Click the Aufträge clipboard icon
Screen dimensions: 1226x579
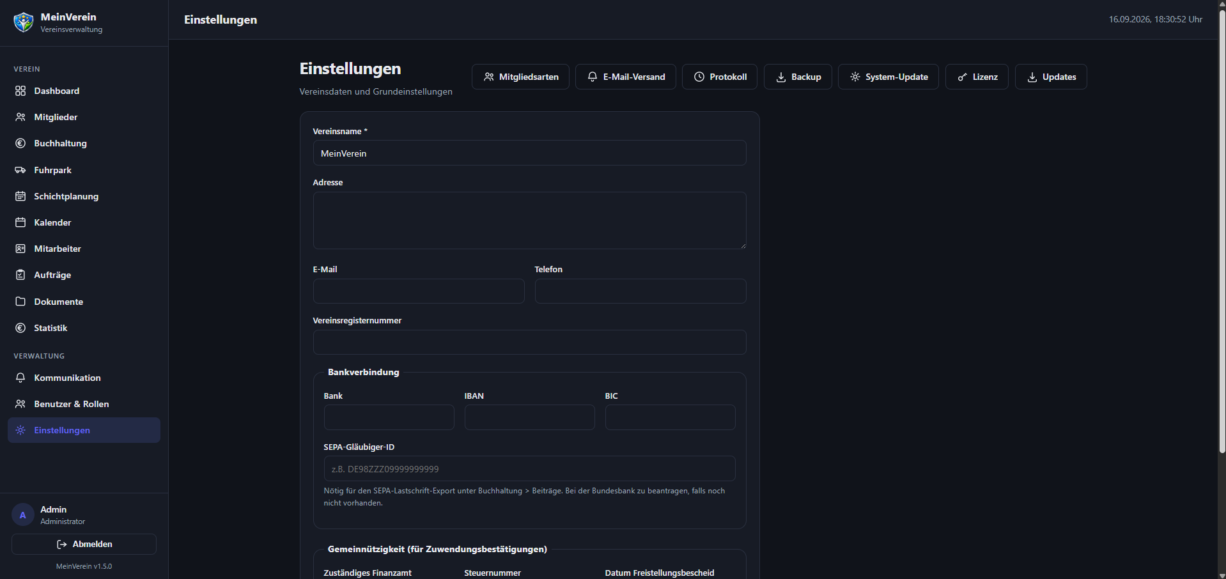20,275
